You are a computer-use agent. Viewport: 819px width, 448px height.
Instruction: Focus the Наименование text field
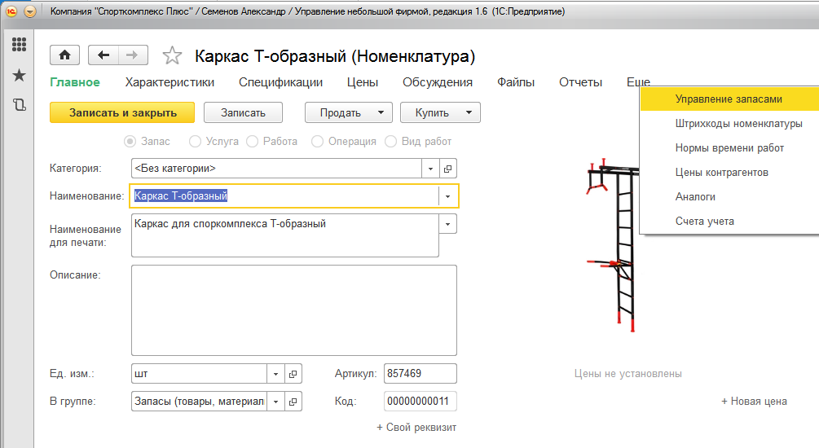tap(284, 196)
